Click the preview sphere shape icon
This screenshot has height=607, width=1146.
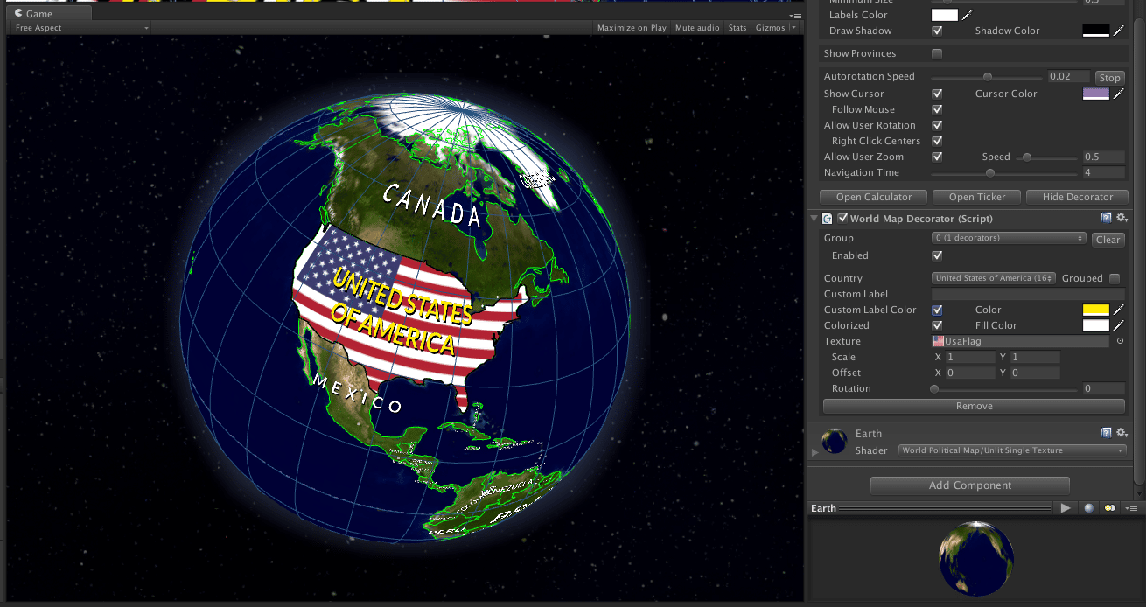pos(1088,508)
